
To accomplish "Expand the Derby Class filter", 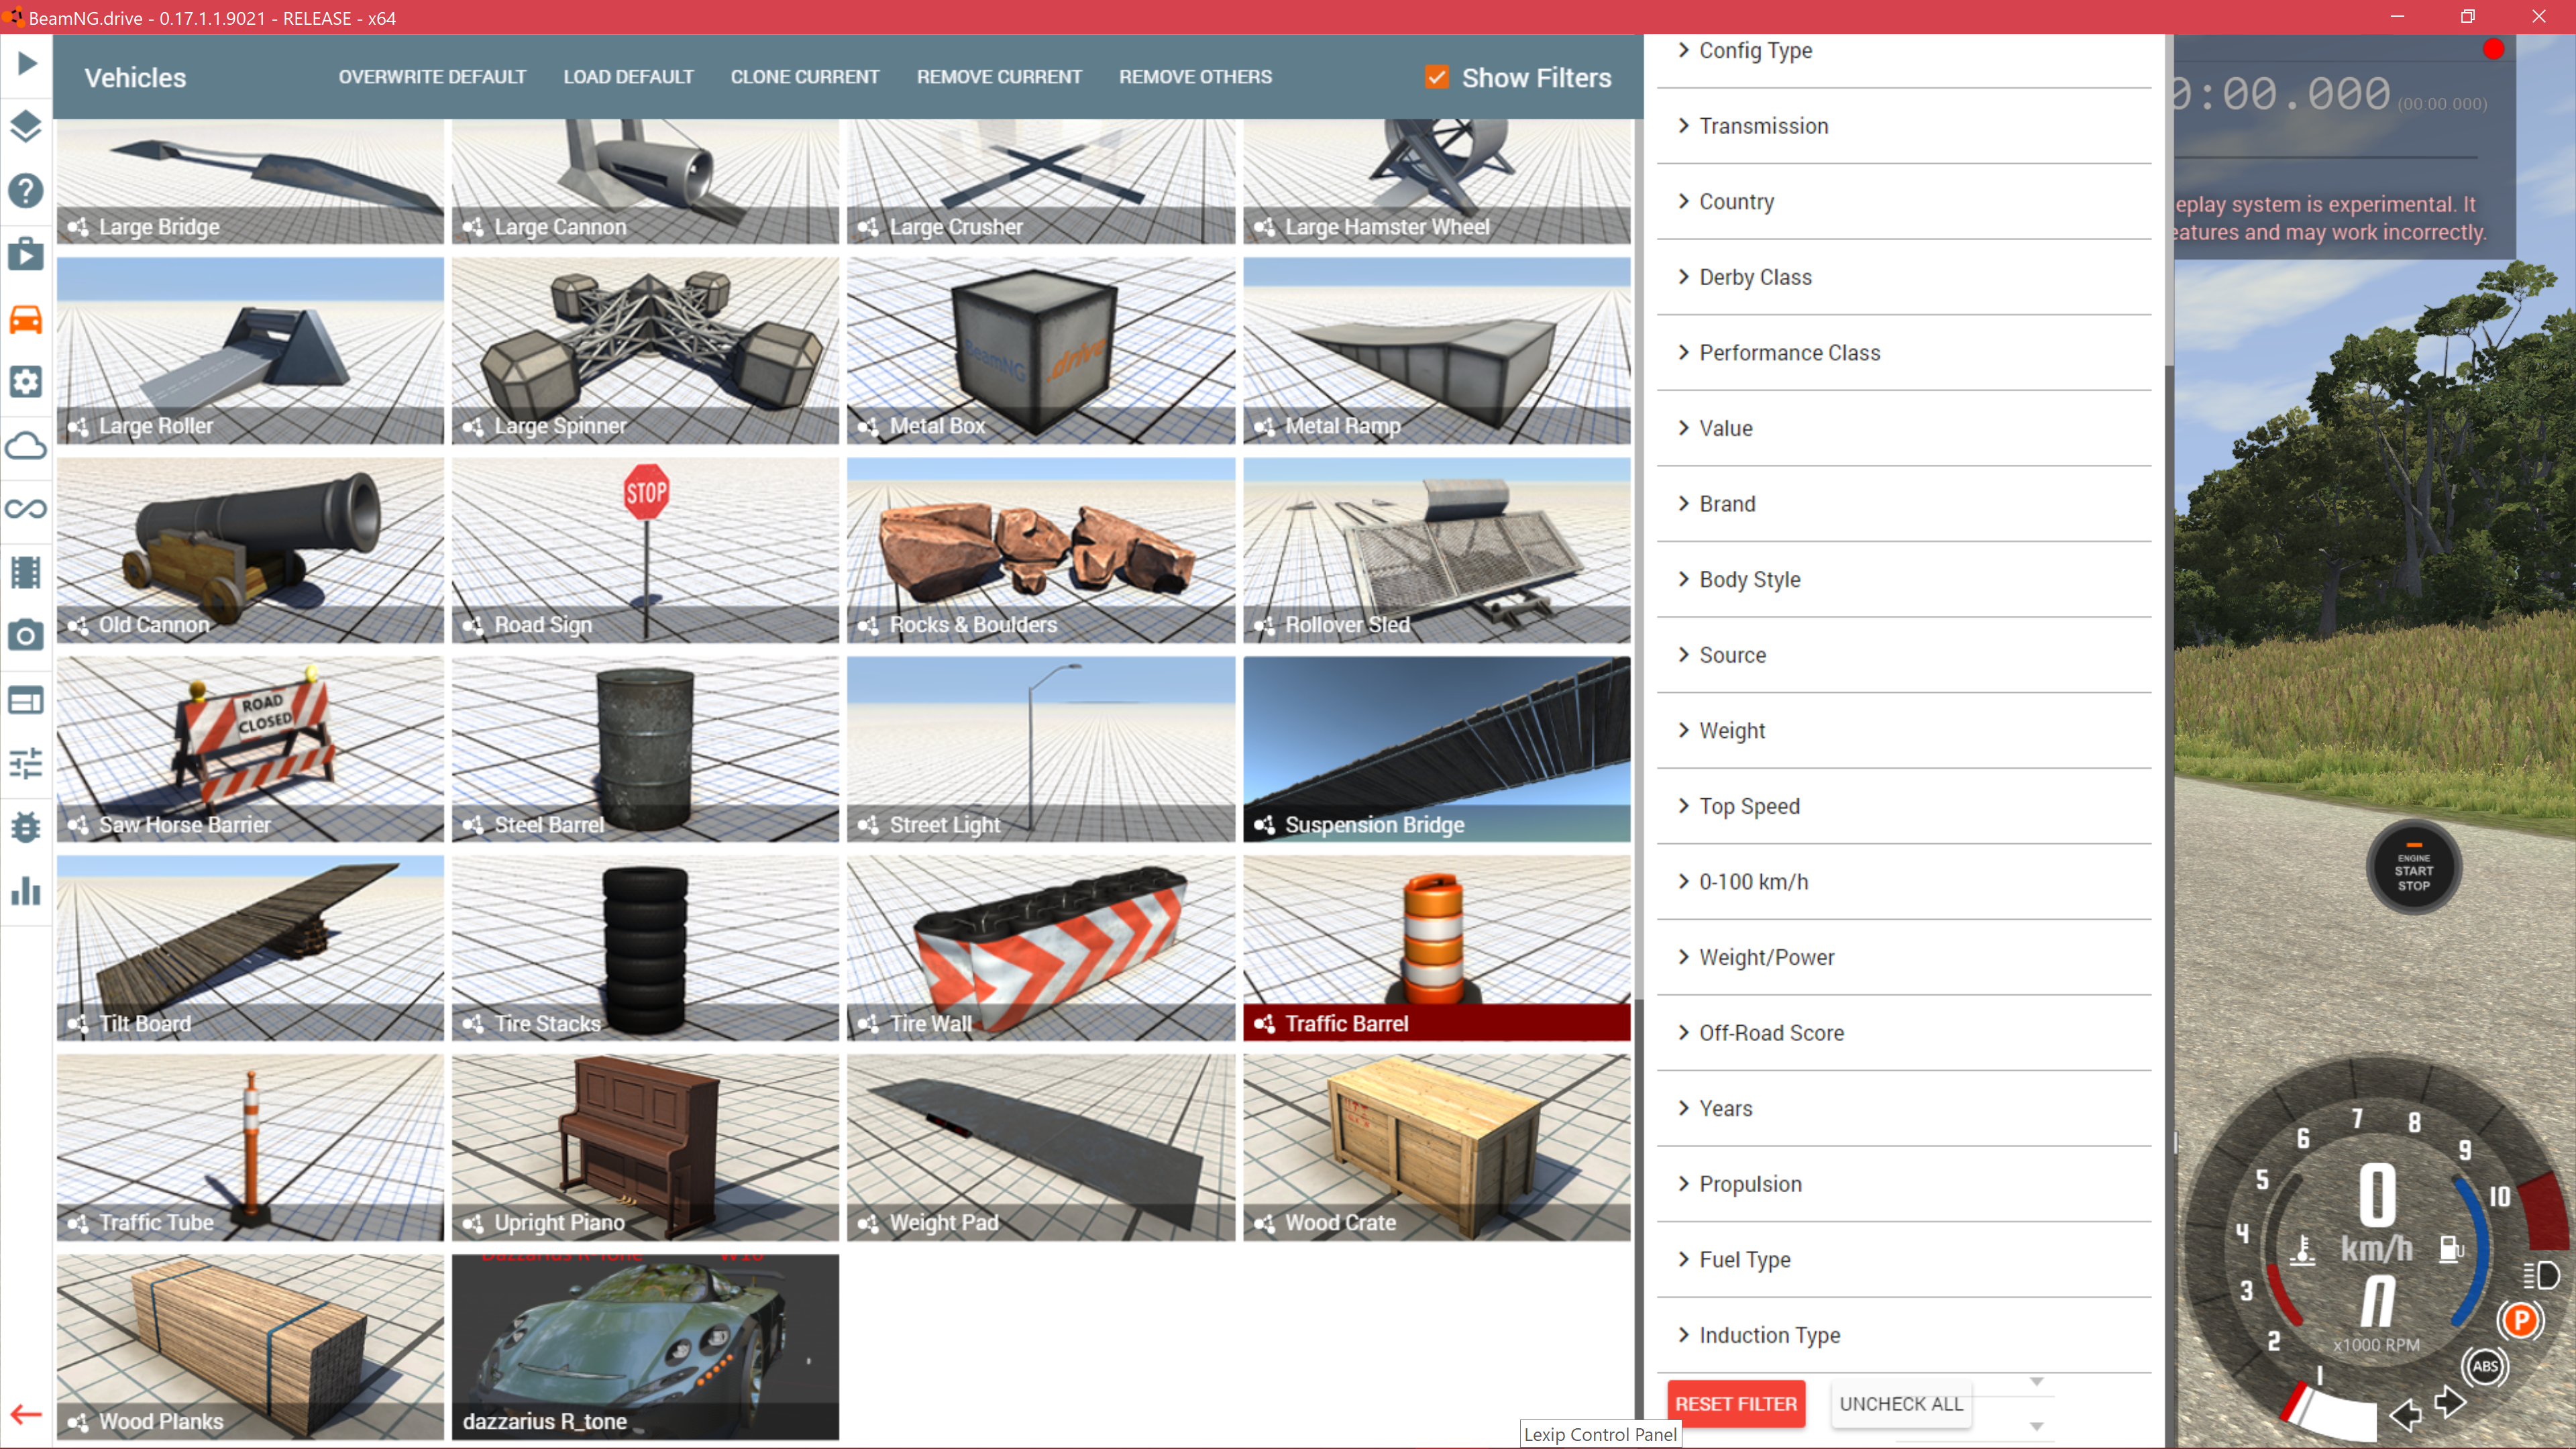I will (x=1904, y=277).
